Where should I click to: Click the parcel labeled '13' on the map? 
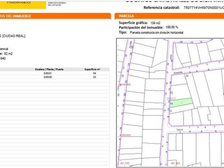(170, 111)
